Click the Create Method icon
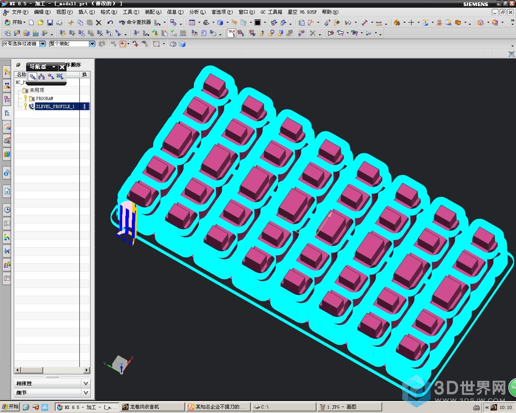 coord(35,33)
